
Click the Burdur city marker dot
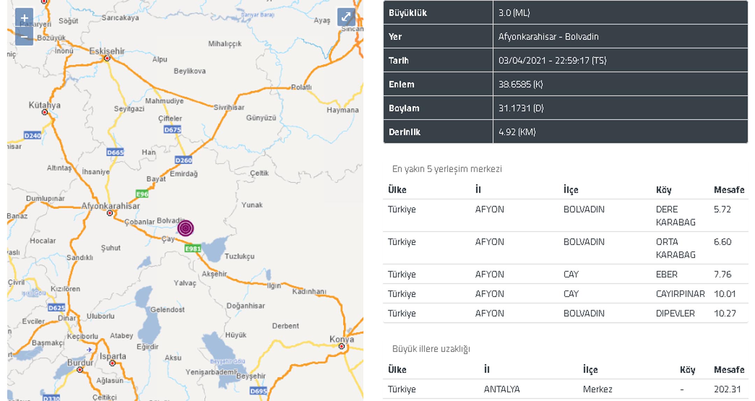[80, 370]
